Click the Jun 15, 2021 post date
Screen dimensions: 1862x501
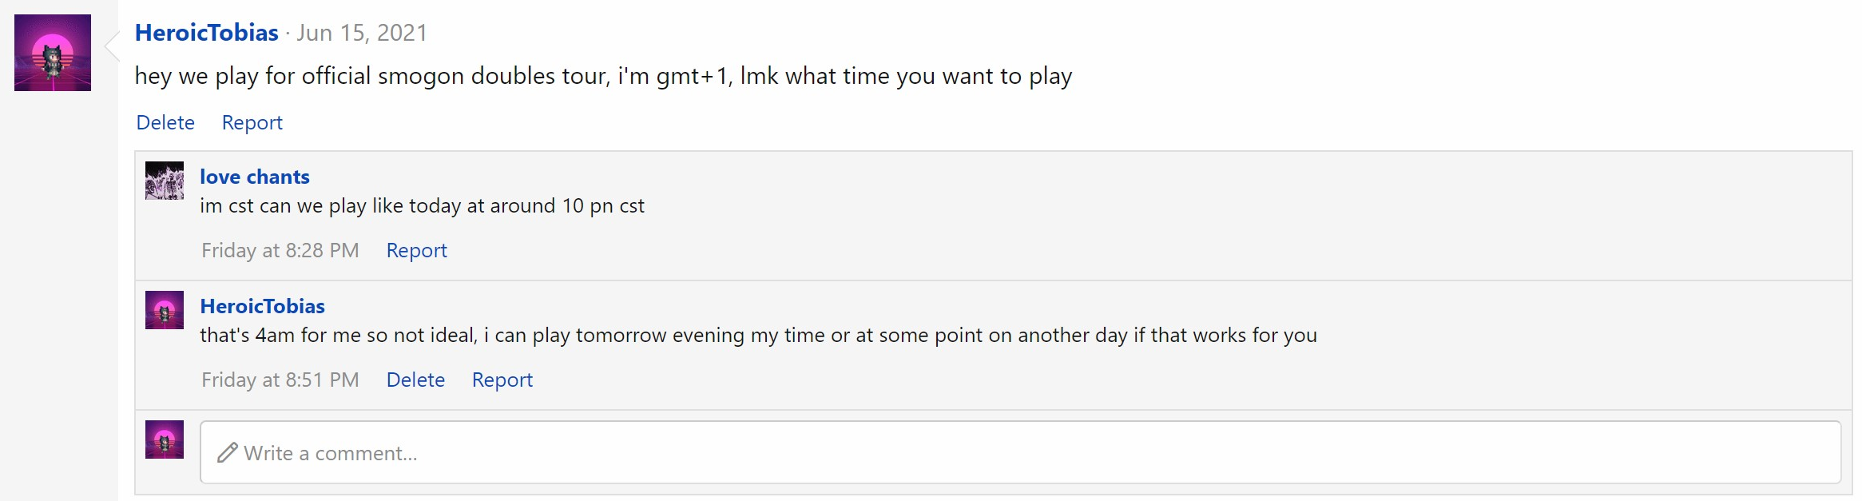[x=362, y=33]
